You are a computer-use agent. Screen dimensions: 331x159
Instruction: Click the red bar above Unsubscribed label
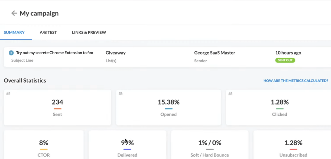[x=294, y=149]
